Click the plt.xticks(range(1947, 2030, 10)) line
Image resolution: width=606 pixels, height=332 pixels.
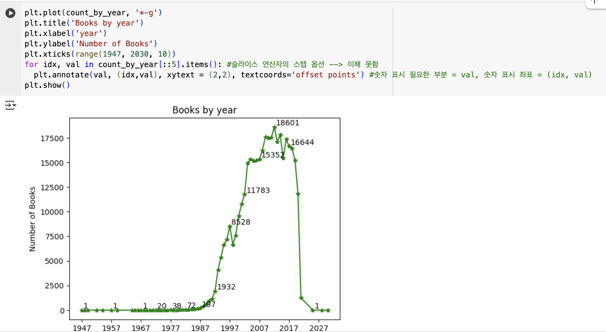[100, 54]
